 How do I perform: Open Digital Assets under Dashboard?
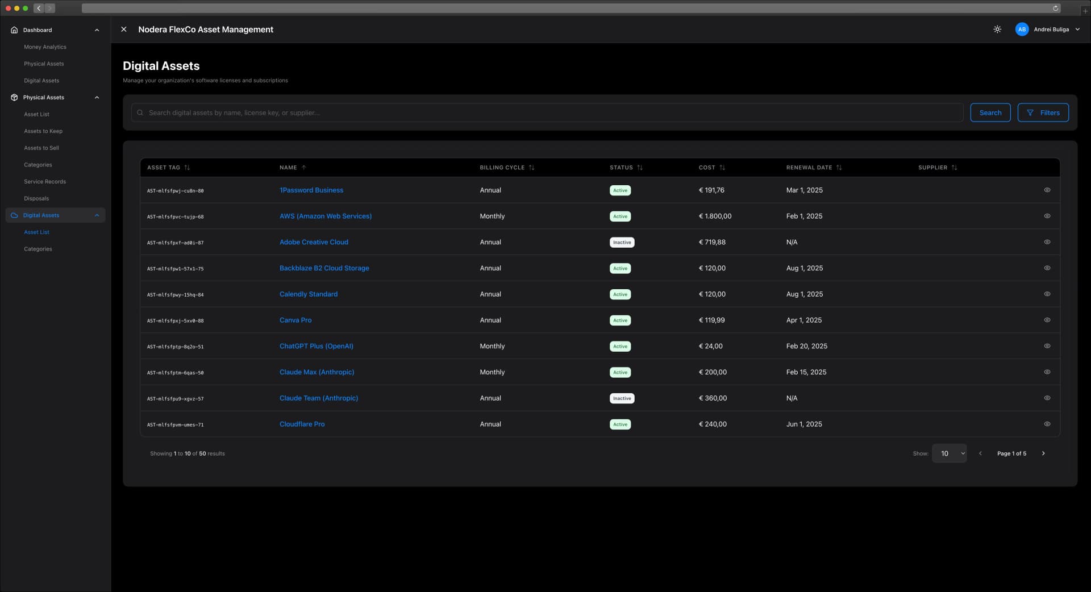tap(41, 81)
